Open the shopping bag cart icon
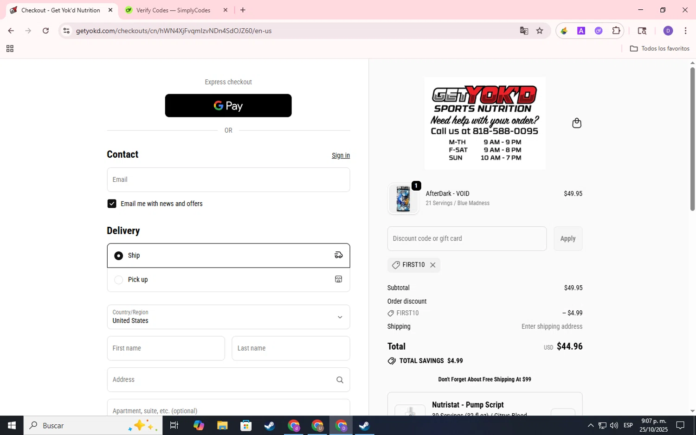 [x=577, y=123]
